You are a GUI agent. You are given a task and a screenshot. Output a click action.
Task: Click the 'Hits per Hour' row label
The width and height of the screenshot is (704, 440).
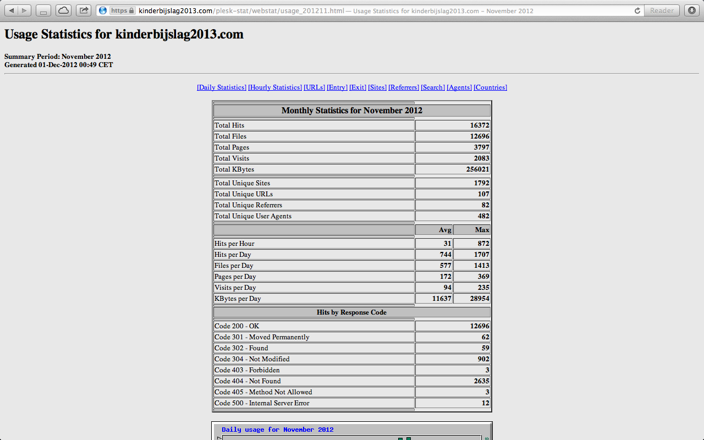(234, 244)
